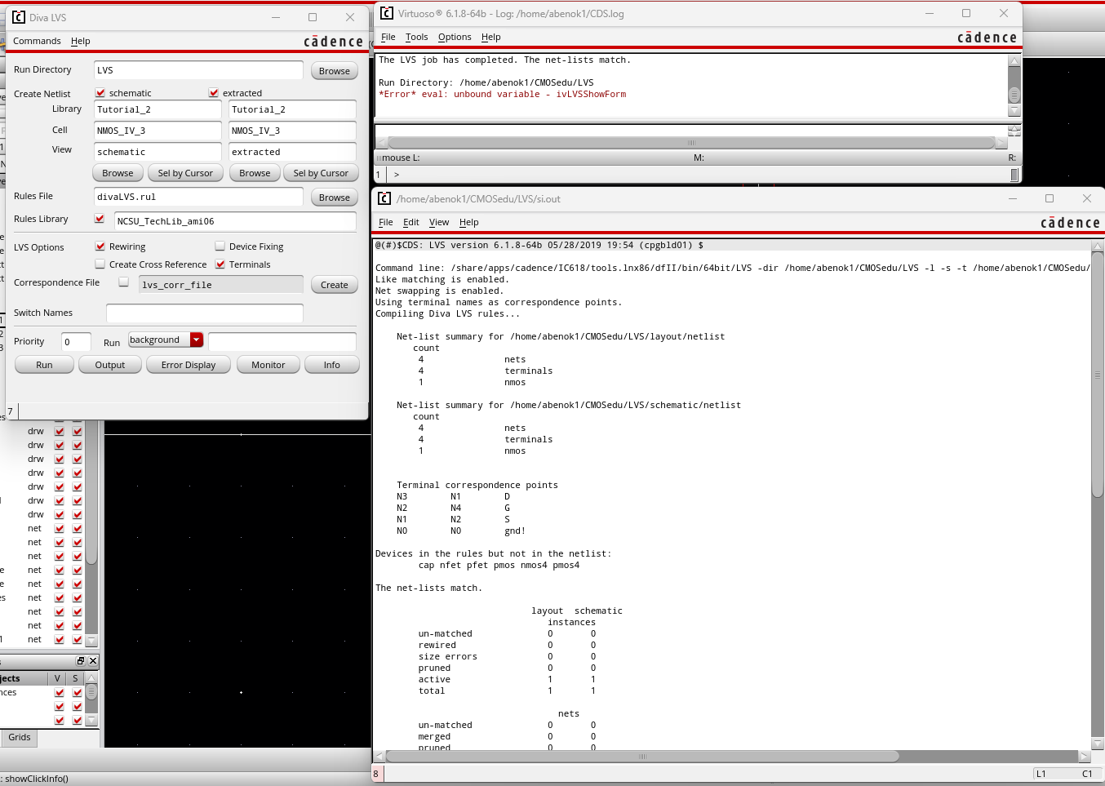The image size is (1105, 786).
Task: Open File menu in Virtuoso Log window
Action: [x=388, y=37]
